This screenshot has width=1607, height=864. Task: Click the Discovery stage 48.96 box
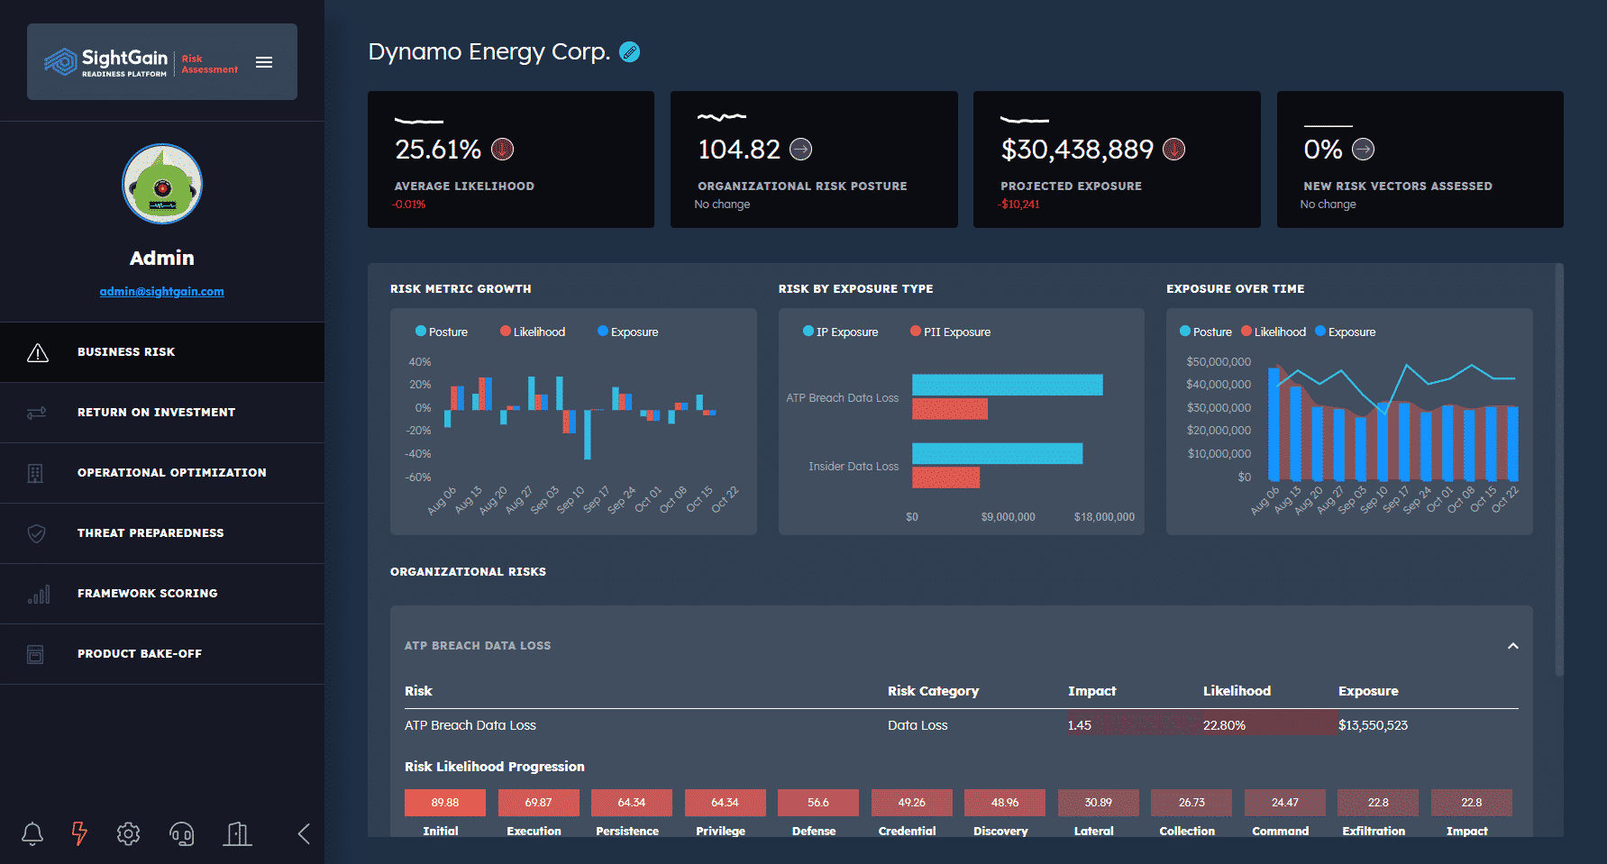[x=1005, y=802]
